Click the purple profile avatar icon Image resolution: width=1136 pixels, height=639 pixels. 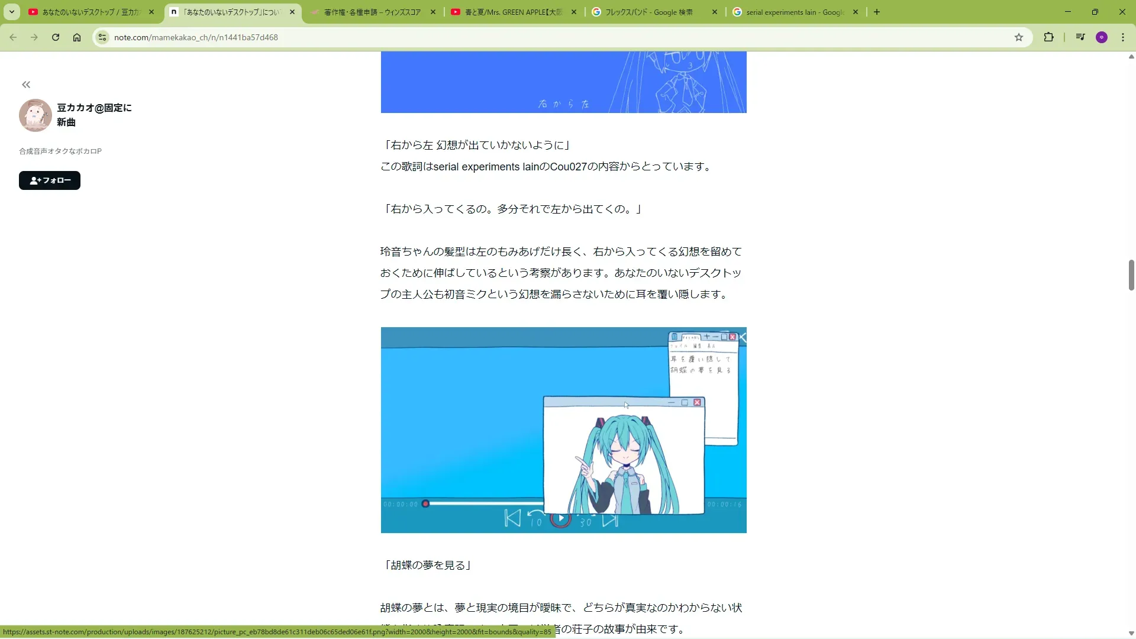pos(1102,37)
